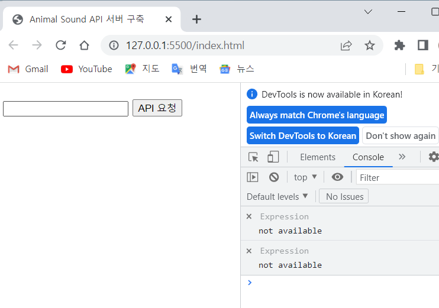Go back using the back arrow
The image size is (439, 308).
[13, 45]
